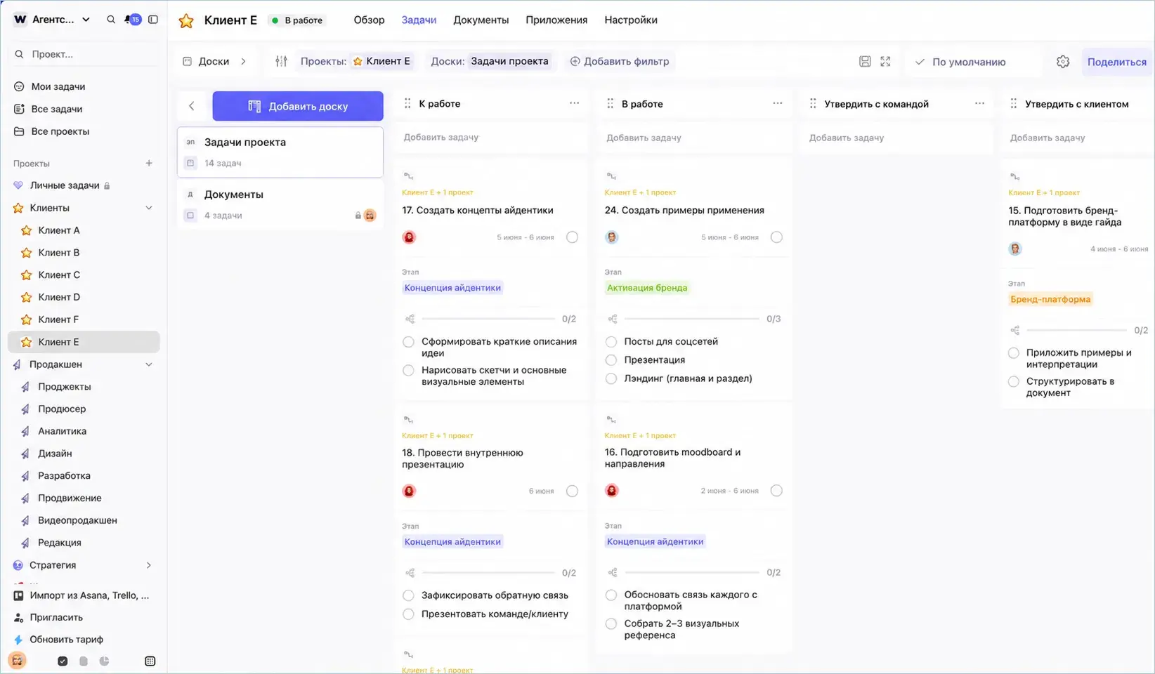Check subtask Презентация

point(611,360)
